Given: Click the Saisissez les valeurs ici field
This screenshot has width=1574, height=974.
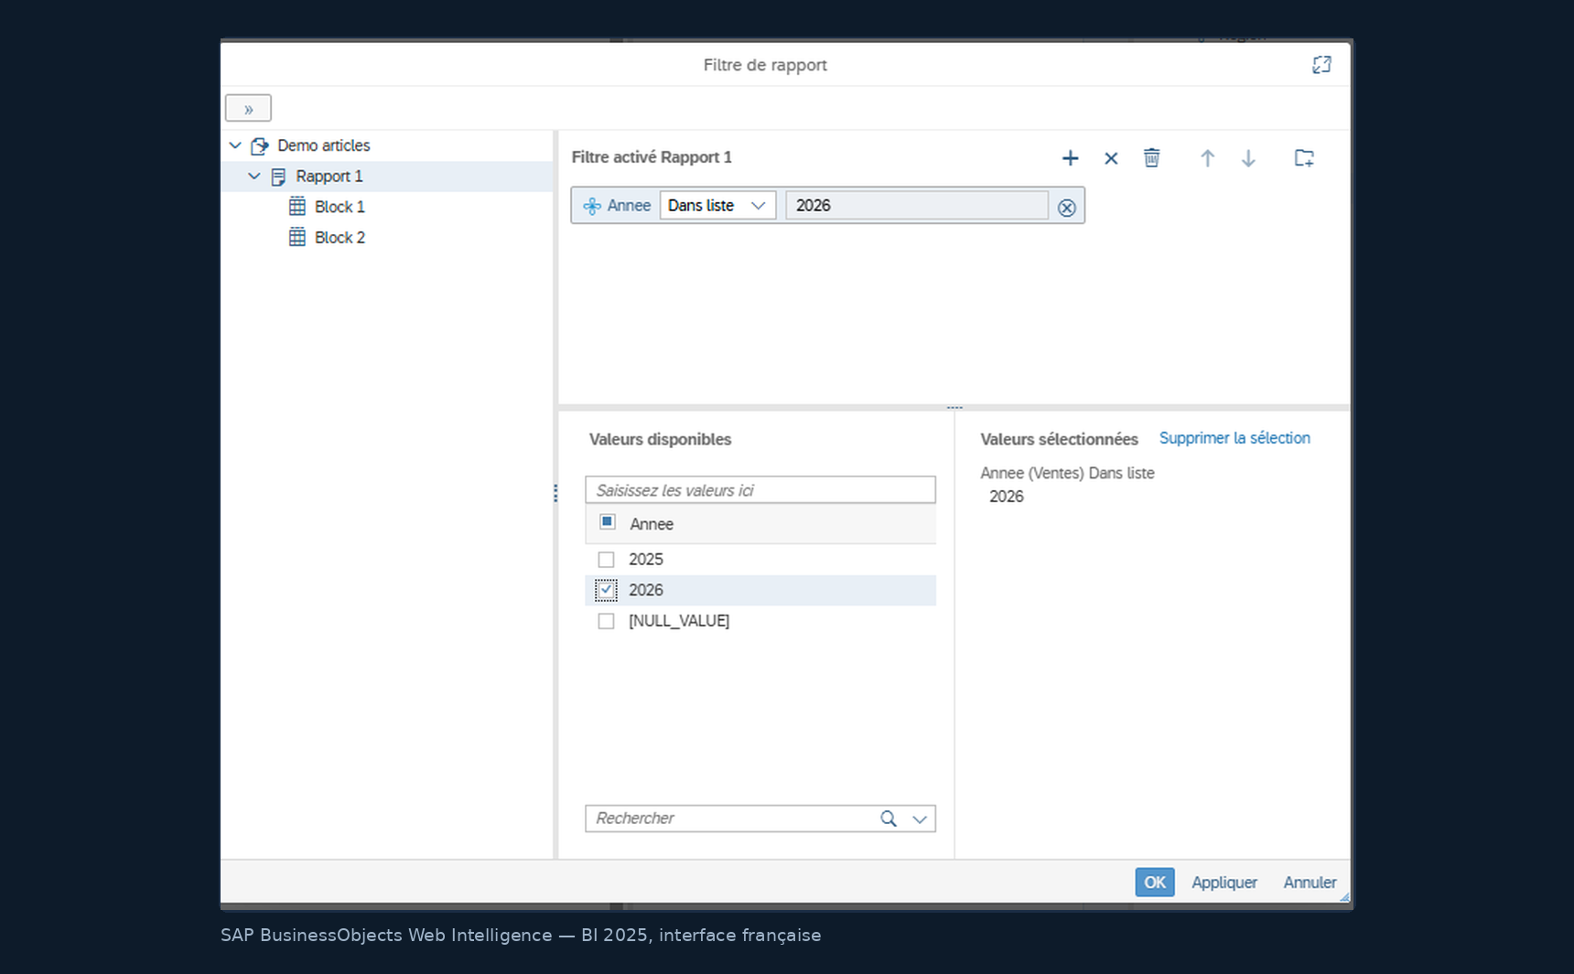Looking at the screenshot, I should [760, 490].
